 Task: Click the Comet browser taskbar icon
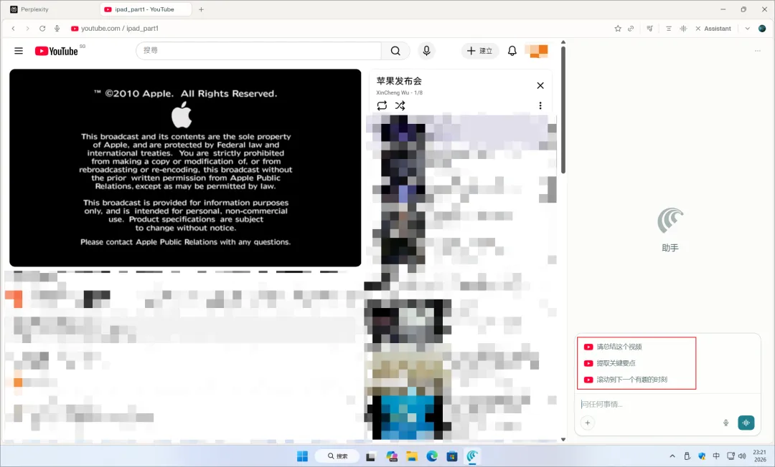tap(472, 456)
